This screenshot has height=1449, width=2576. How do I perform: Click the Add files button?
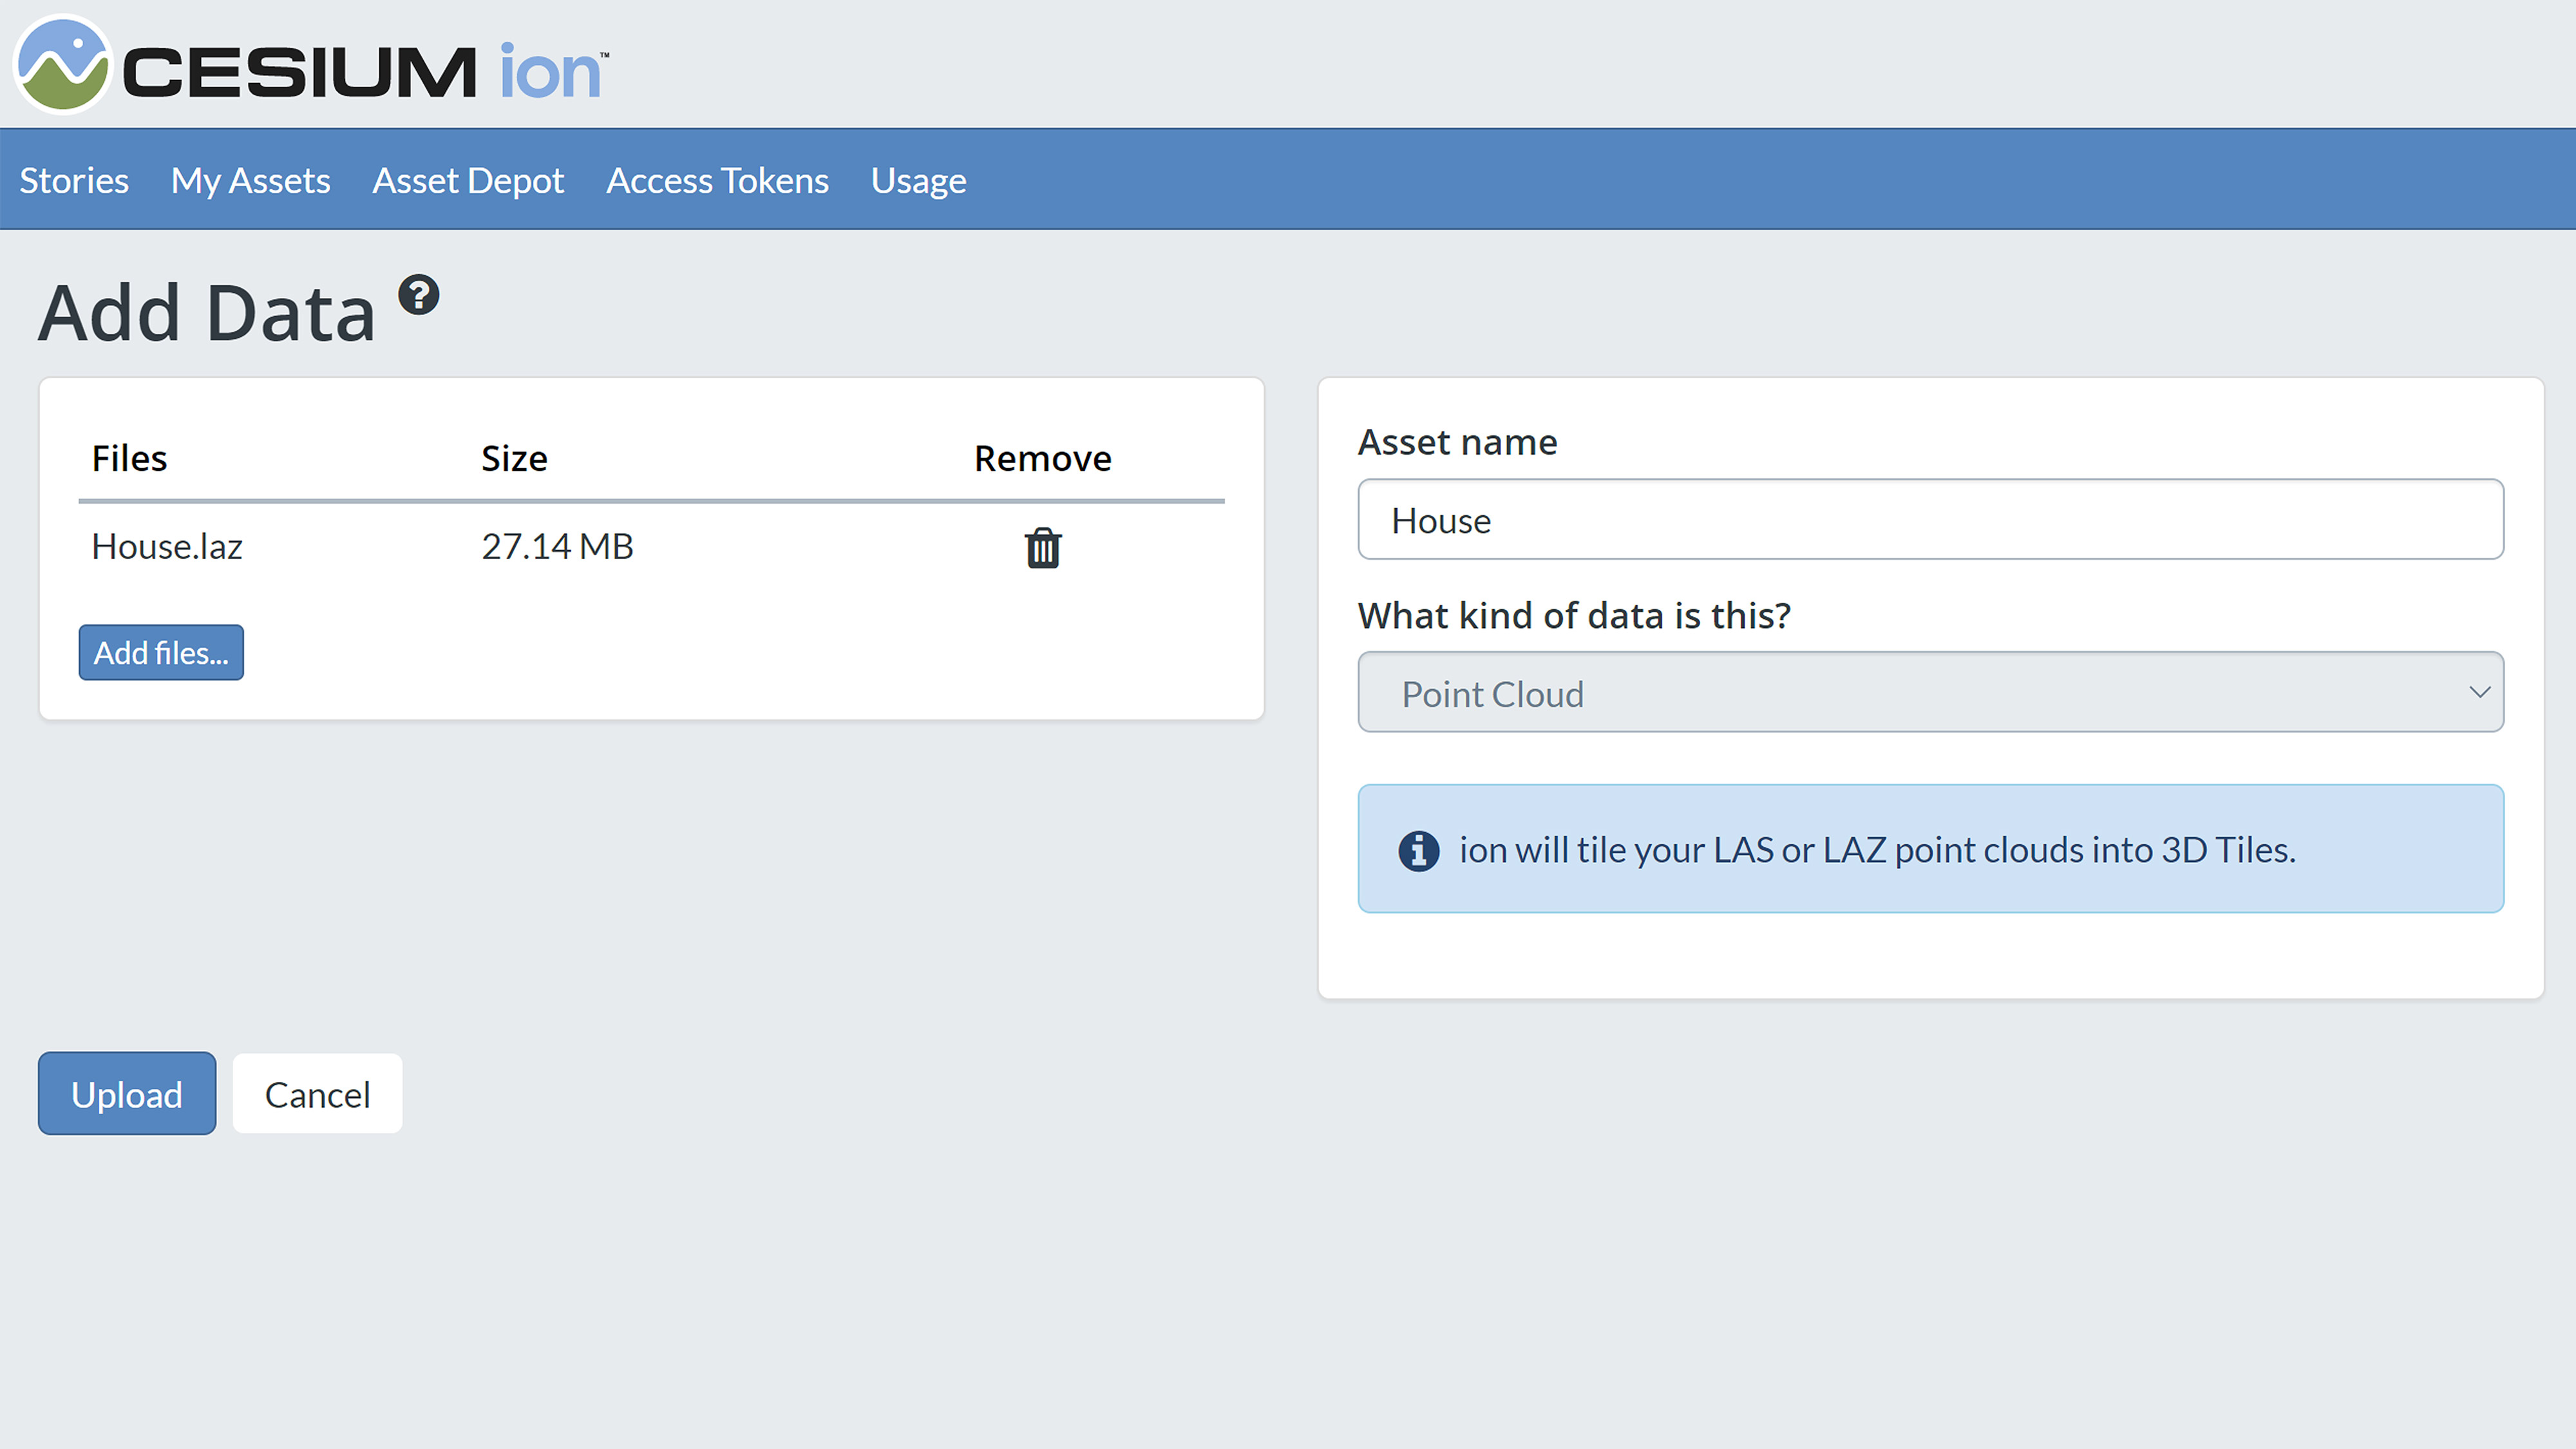(161, 652)
